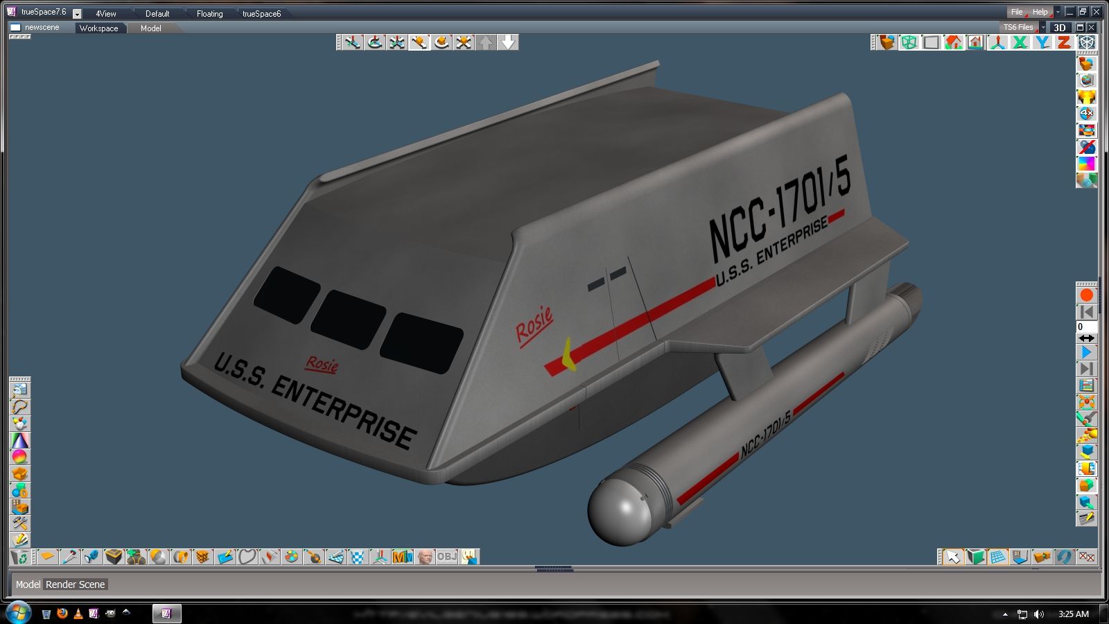The image size is (1109, 624).
Task: Expand the dropdown arrow beside TS6 Files
Action: click(1043, 28)
